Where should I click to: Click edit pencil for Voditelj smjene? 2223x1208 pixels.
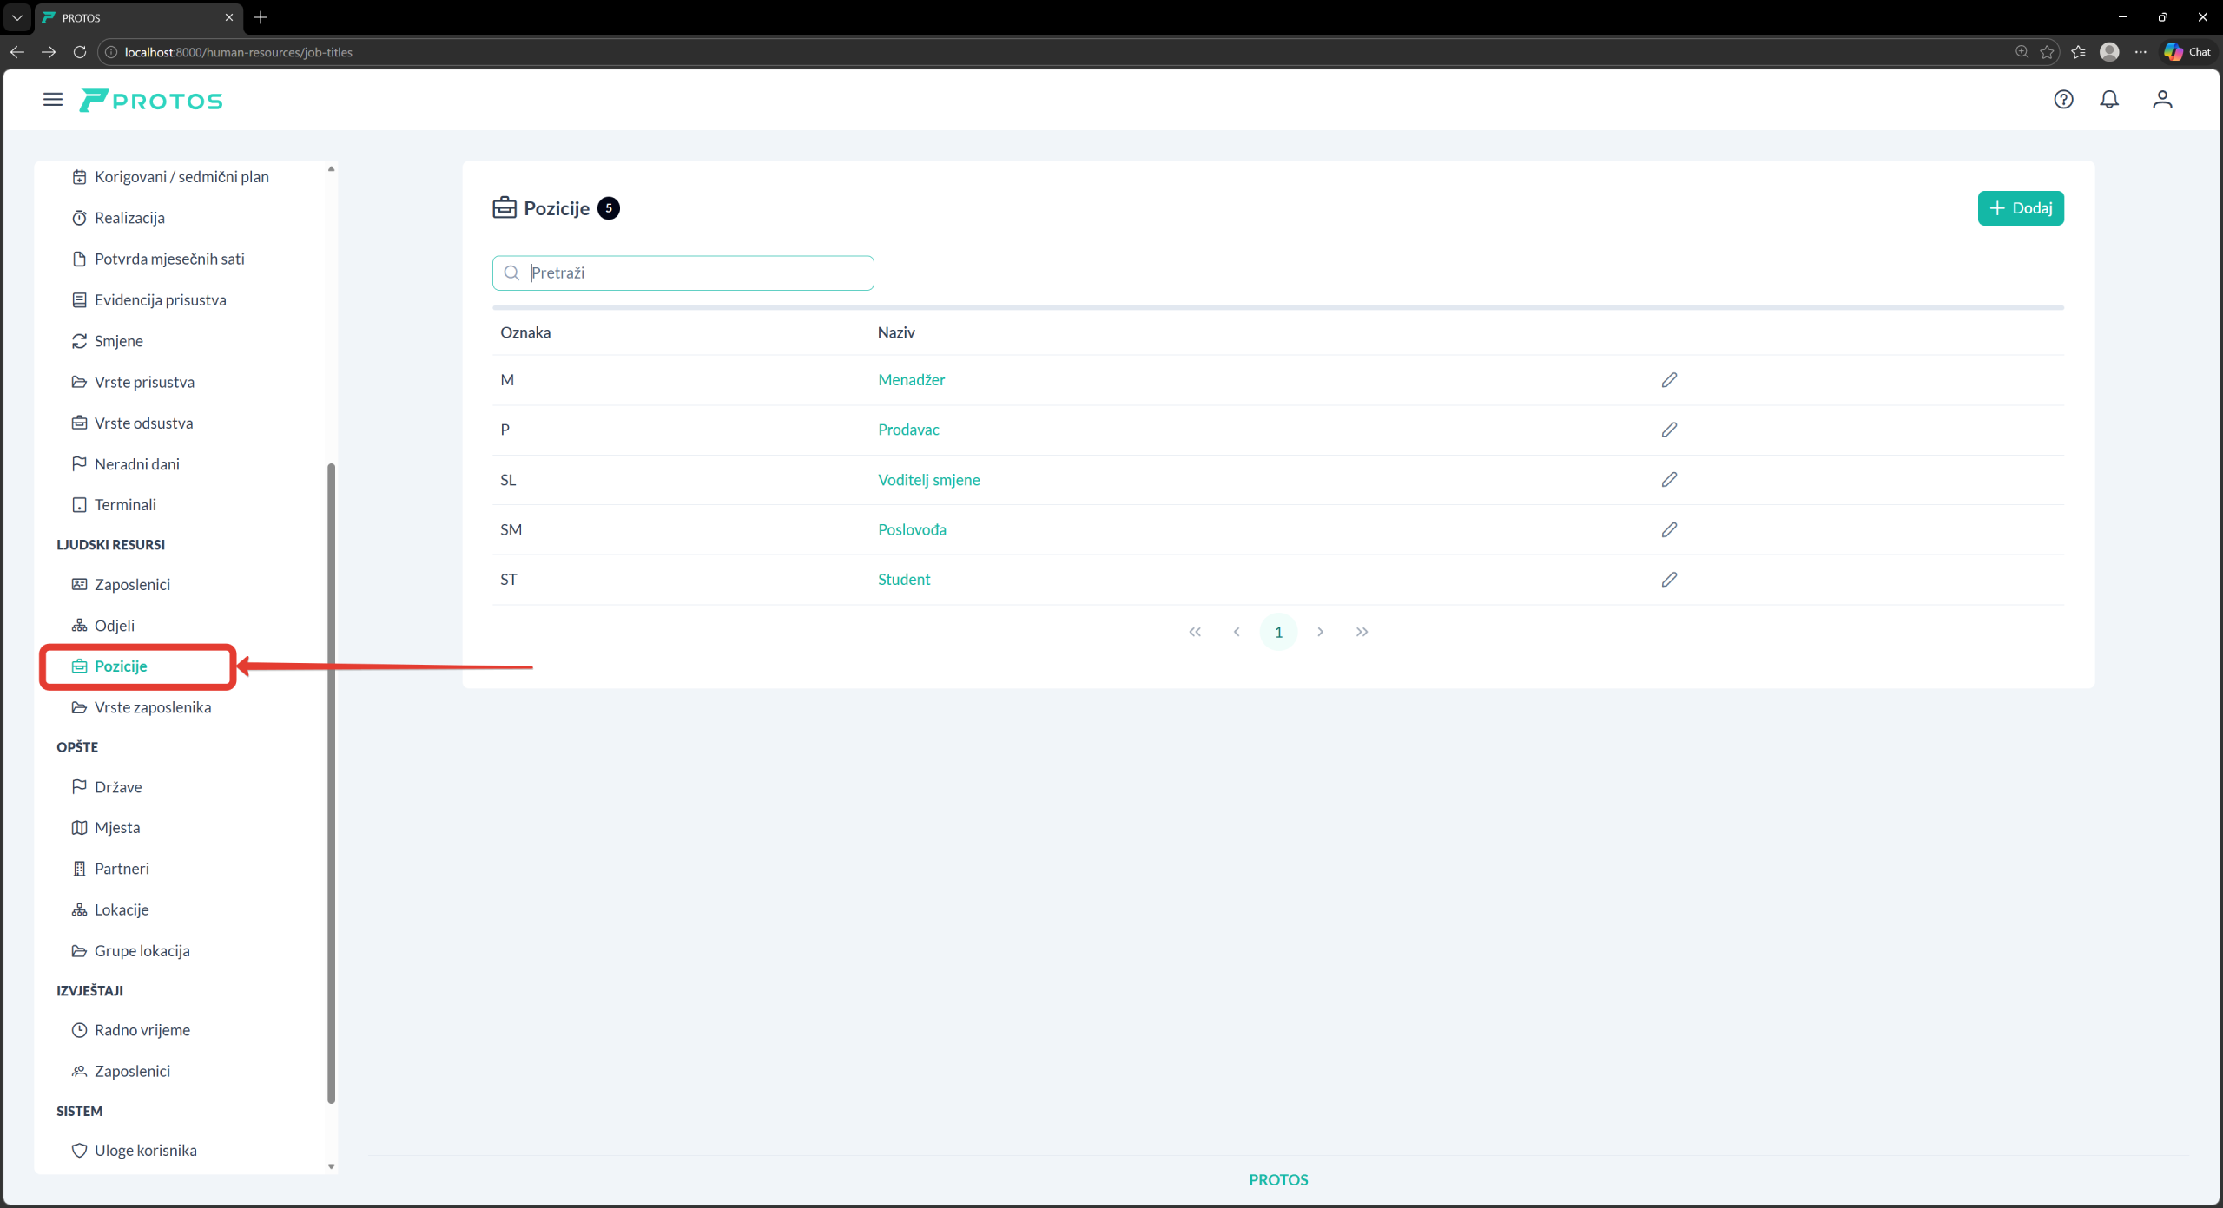(1669, 480)
